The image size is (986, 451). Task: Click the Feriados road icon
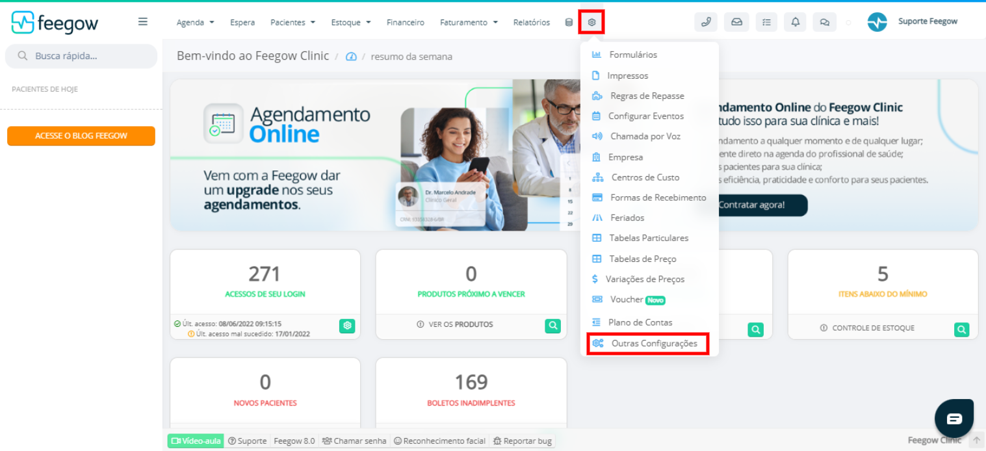pyautogui.click(x=597, y=218)
